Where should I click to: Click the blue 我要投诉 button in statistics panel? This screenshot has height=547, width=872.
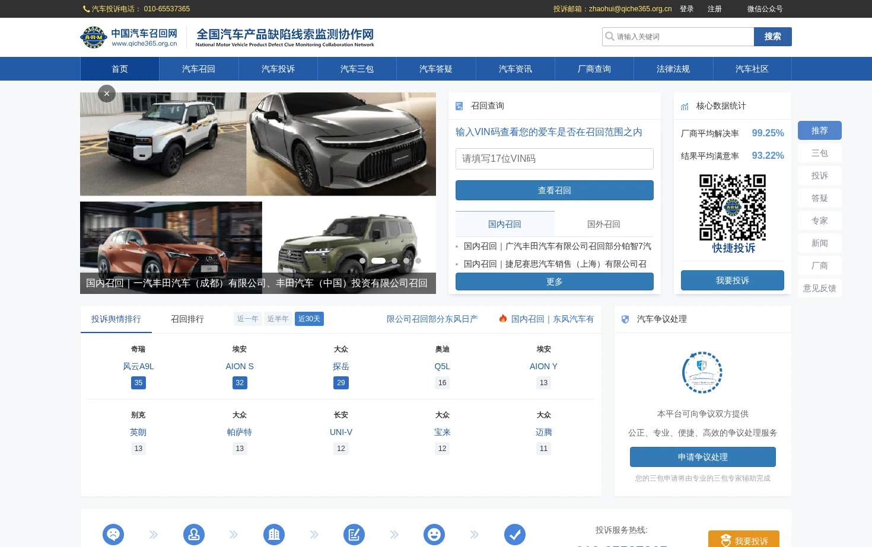[733, 280]
